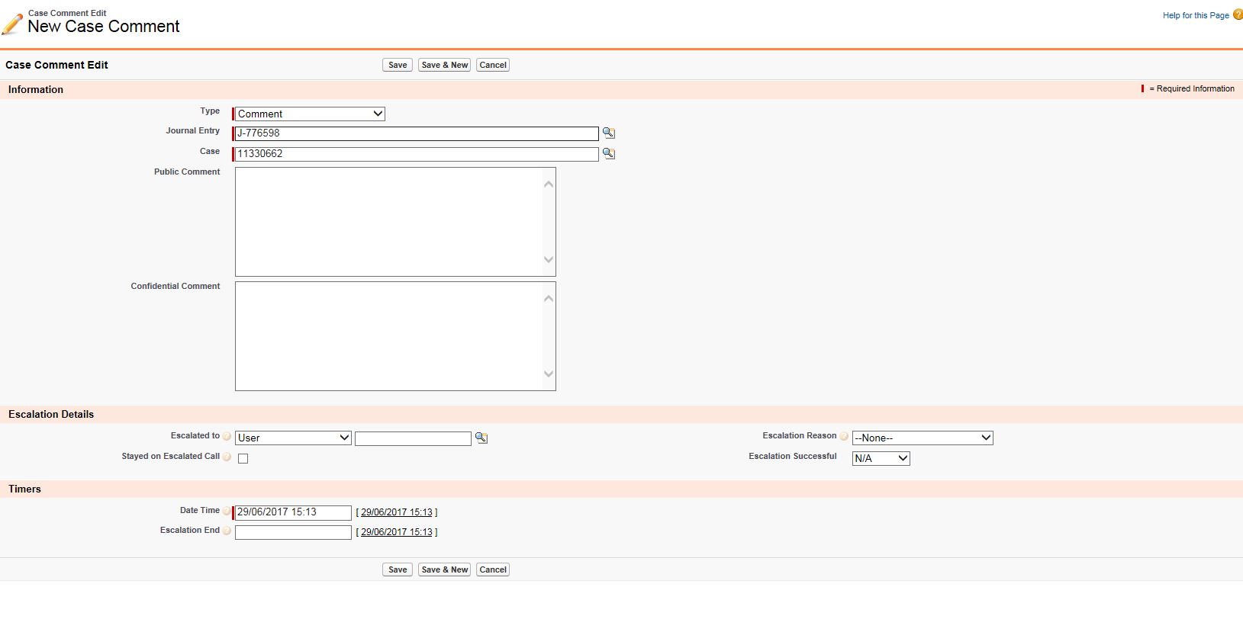Click the bottom Save button
The image size is (1243, 632).
point(398,570)
